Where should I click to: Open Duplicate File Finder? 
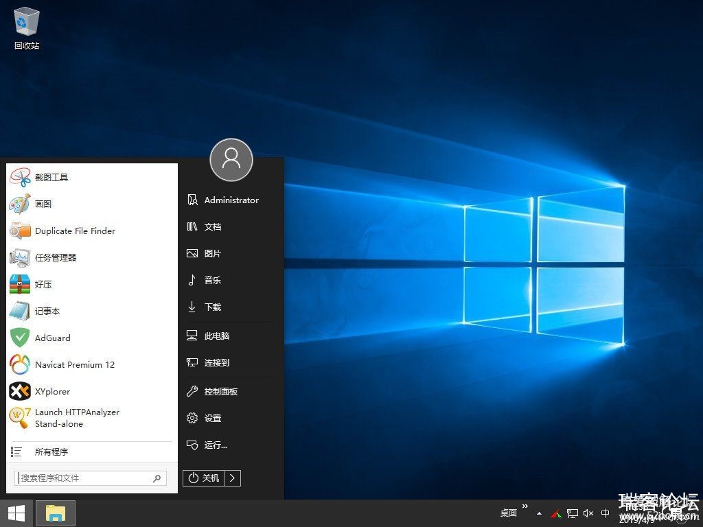pos(92,231)
